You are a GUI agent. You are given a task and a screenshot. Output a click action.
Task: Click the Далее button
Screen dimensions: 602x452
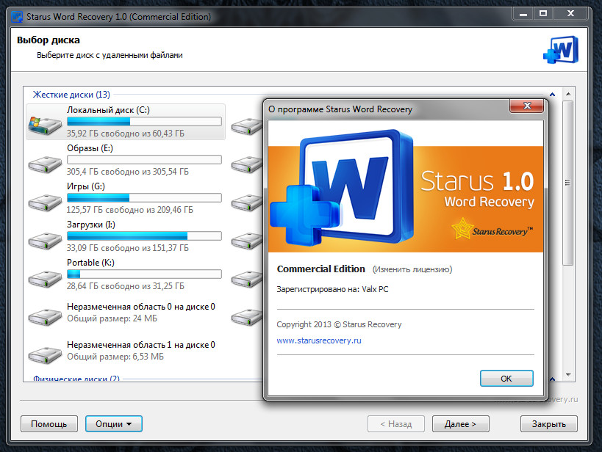[x=460, y=423]
